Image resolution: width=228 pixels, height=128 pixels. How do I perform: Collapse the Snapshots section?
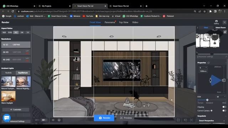226,116
